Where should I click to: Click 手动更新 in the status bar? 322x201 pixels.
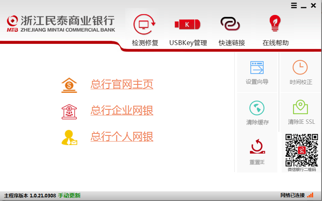[x=69, y=195]
